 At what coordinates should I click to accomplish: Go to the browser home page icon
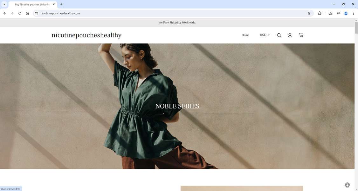27,13
